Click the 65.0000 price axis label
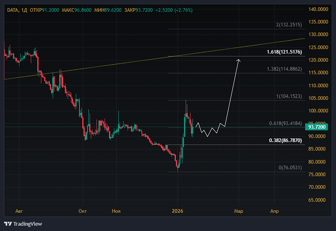 click(x=317, y=200)
